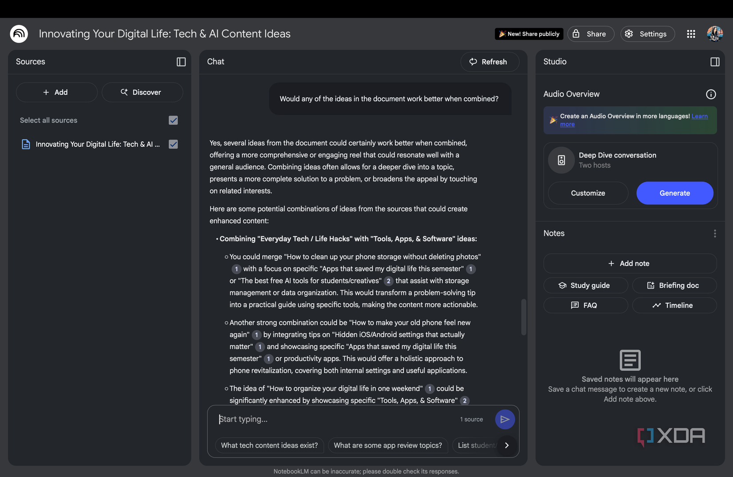This screenshot has height=477, width=733.
Task: Click the document icon next to the source
Action: (26, 144)
